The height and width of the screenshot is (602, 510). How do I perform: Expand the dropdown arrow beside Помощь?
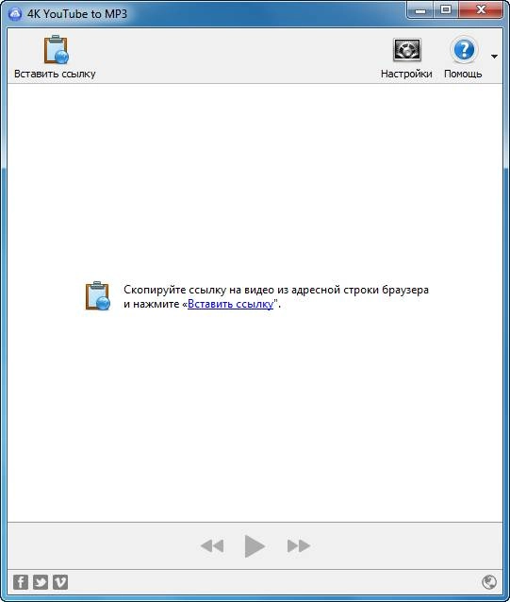pos(494,57)
